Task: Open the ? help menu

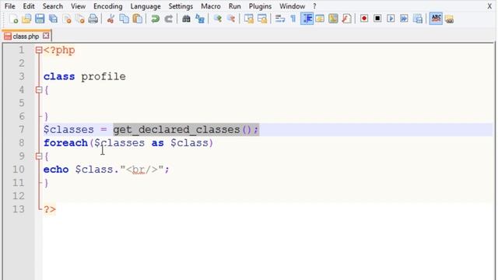Action: point(314,6)
